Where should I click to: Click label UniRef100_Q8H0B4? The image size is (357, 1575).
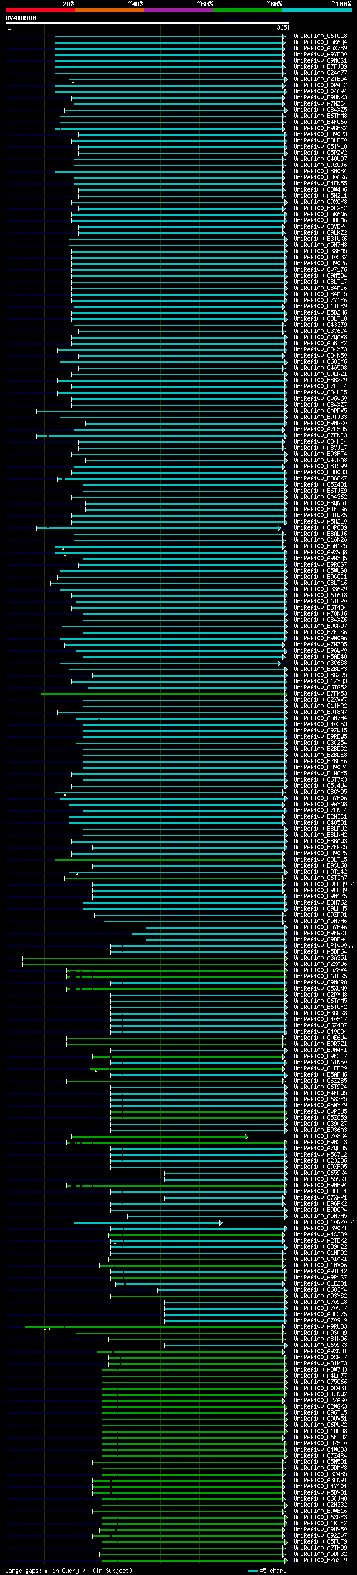[x=320, y=171]
